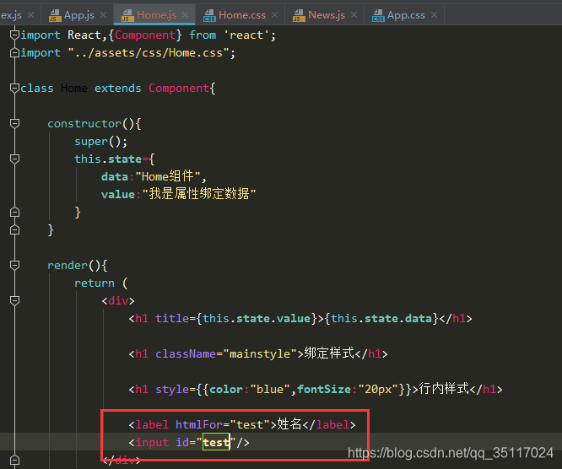Click the className="mainstyle" attribute
The image size is (562, 469).
pos(226,354)
